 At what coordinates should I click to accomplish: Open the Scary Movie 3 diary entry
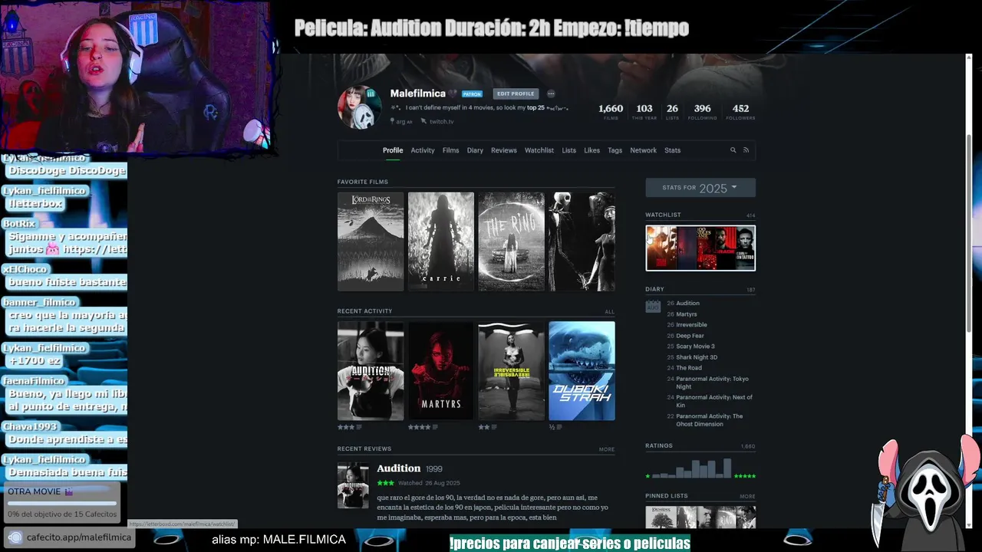click(695, 347)
